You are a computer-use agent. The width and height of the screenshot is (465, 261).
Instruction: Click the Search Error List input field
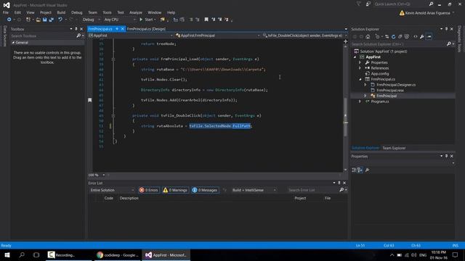313,190
